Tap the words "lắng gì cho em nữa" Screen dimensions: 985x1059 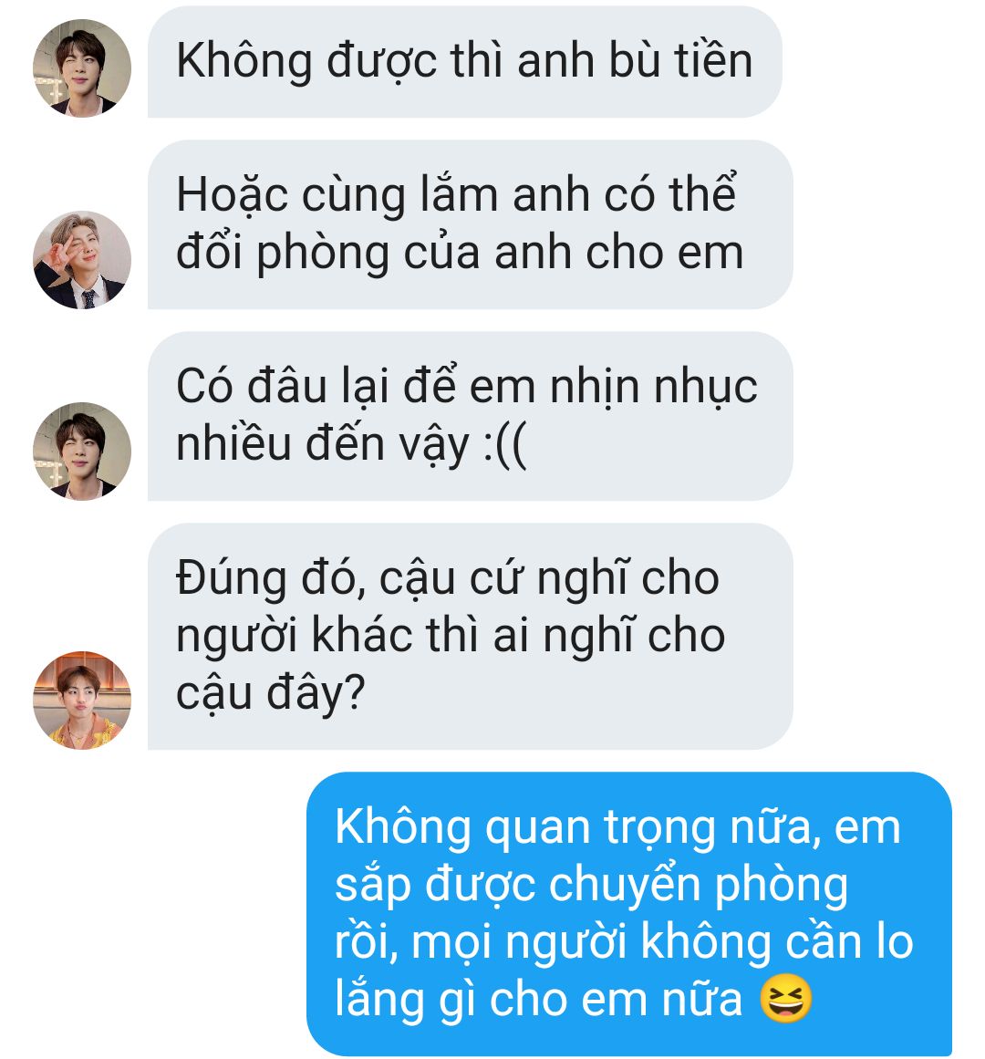click(x=538, y=1000)
